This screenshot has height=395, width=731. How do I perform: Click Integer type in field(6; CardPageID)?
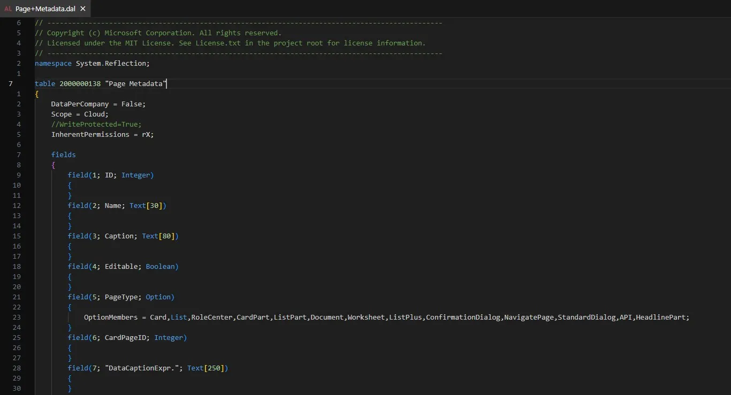pyautogui.click(x=168, y=337)
